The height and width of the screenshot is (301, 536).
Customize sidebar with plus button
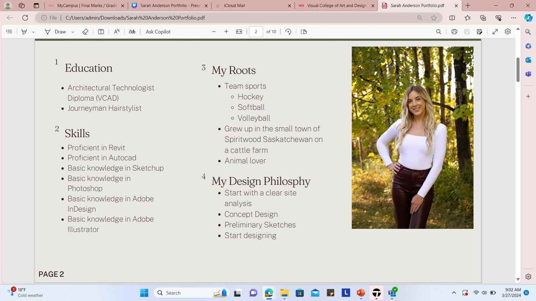click(x=528, y=96)
